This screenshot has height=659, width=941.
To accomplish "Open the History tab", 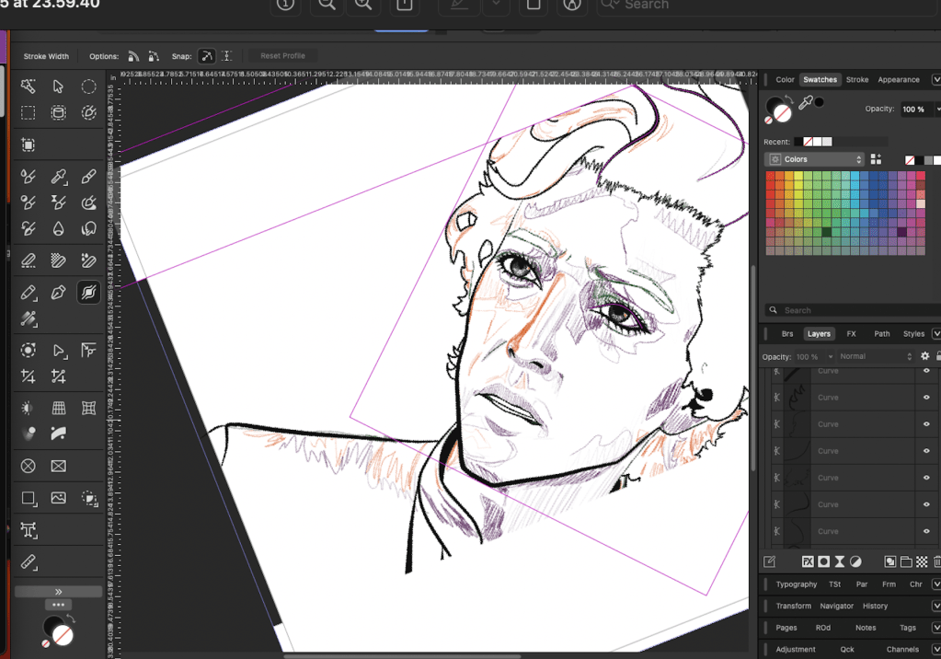I will [x=875, y=606].
